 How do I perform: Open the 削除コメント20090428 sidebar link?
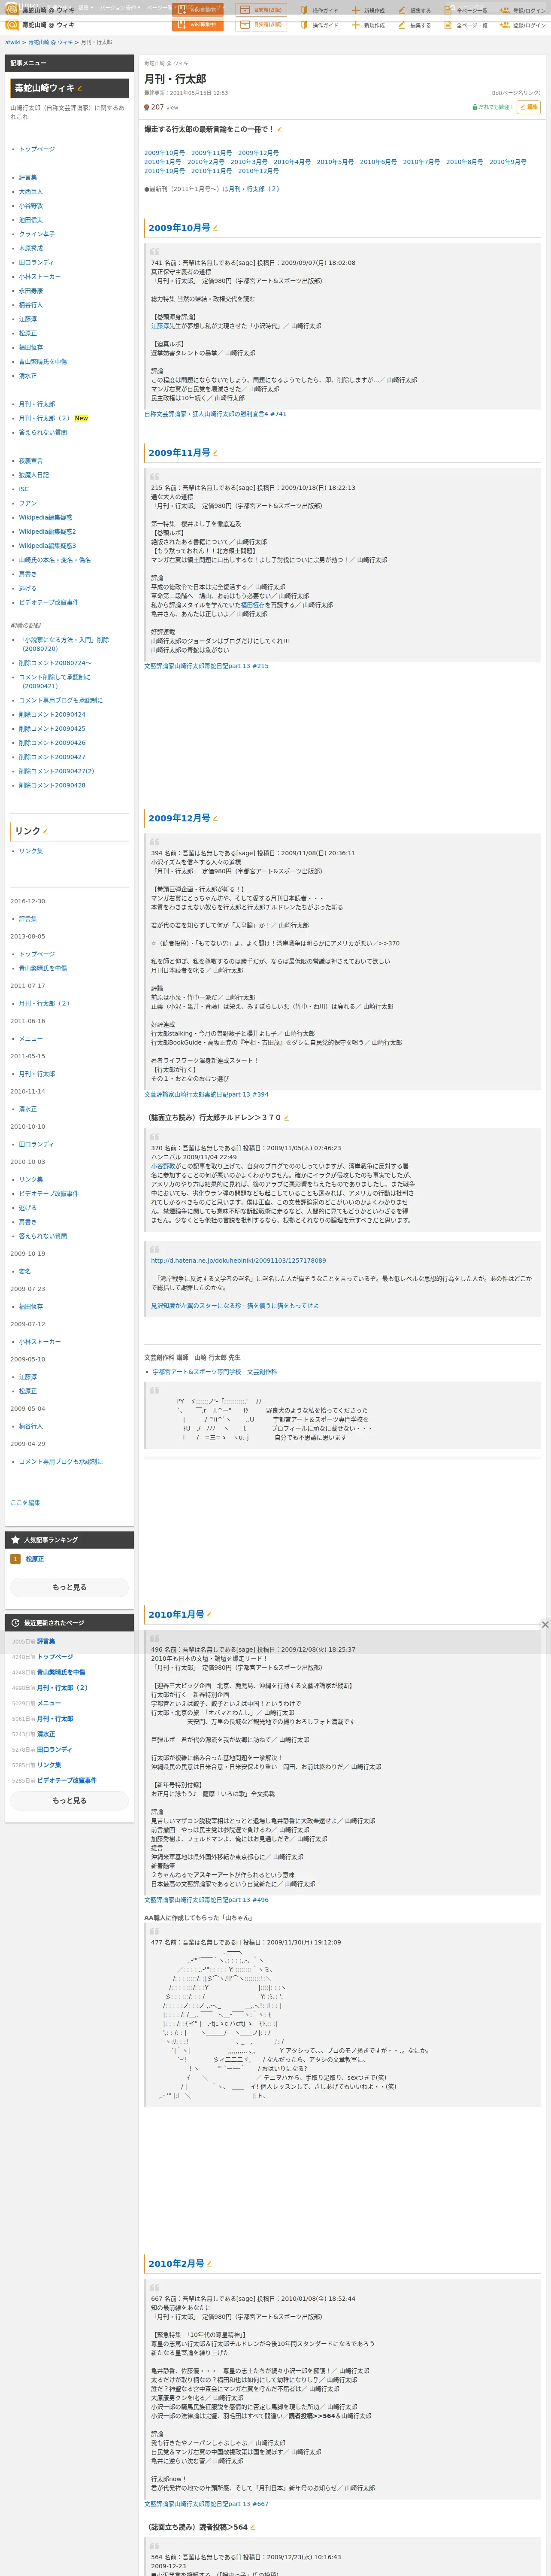pyautogui.click(x=52, y=786)
